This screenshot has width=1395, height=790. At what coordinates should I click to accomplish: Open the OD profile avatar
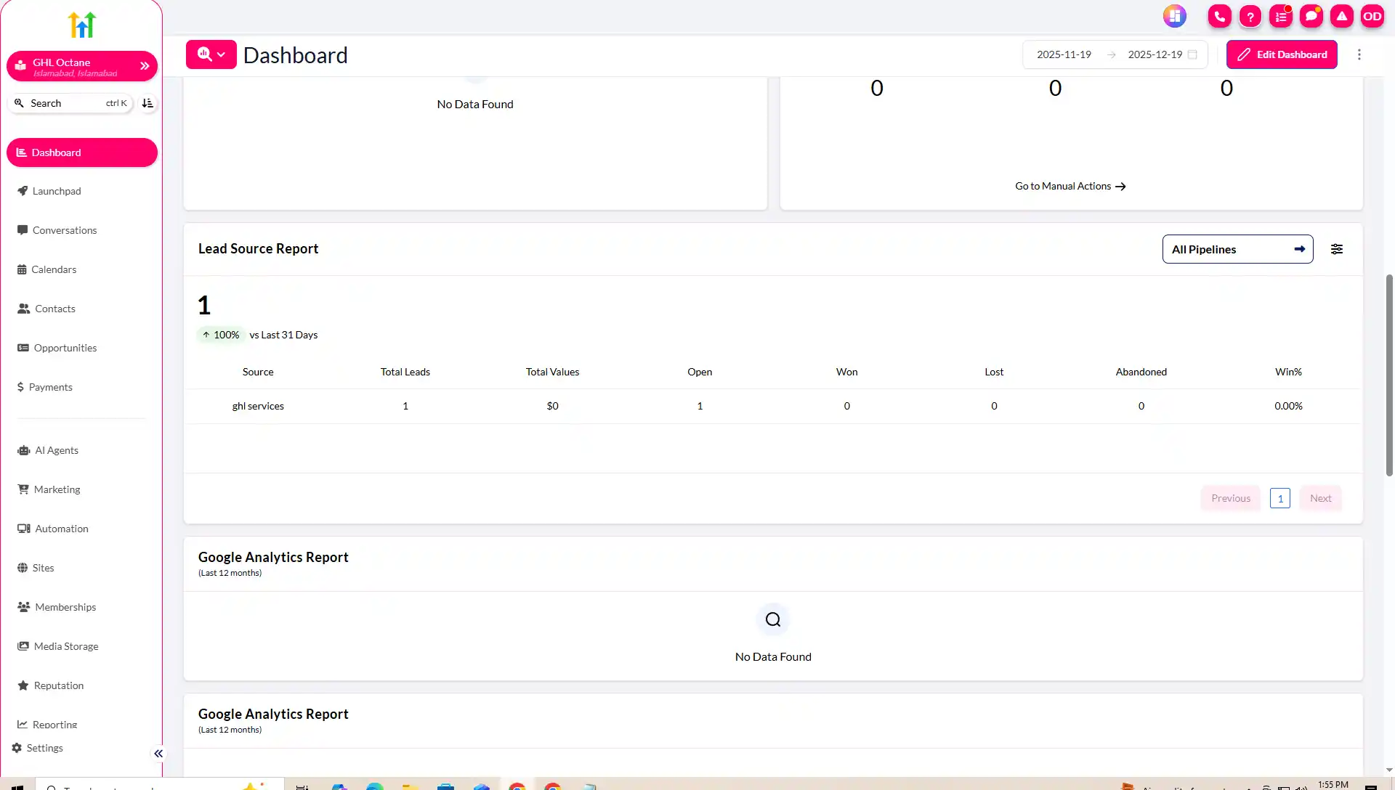point(1372,15)
